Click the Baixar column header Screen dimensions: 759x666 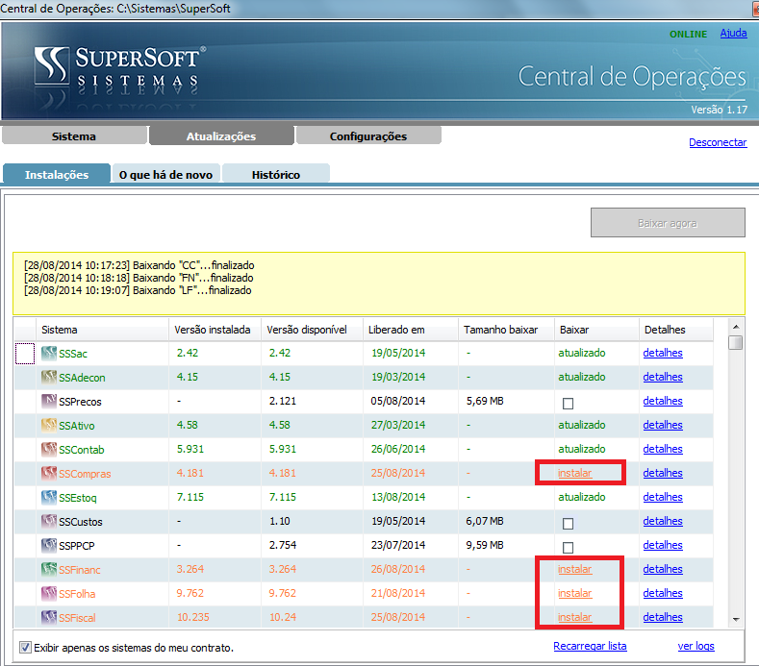point(596,330)
